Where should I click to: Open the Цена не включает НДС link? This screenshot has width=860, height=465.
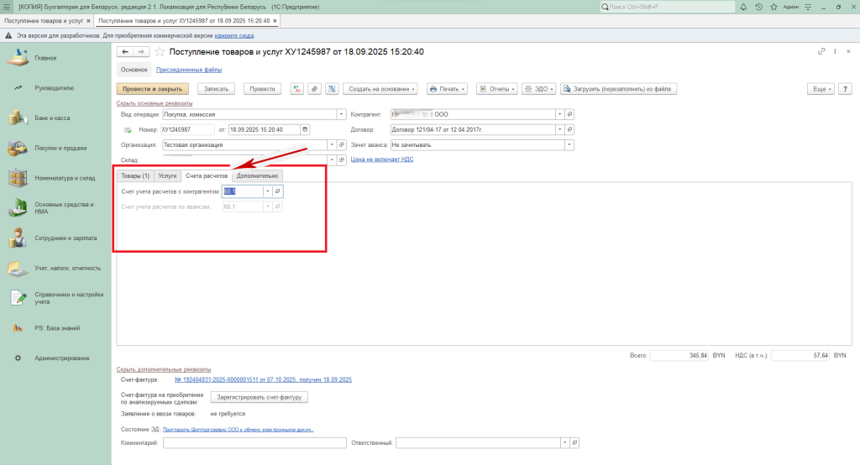click(381, 159)
